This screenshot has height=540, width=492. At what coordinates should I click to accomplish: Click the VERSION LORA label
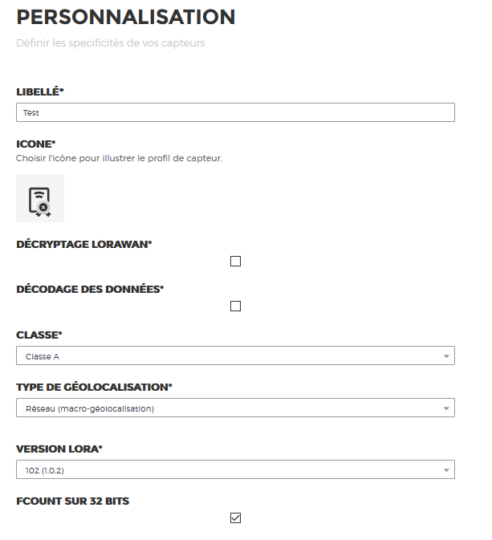[x=59, y=449]
